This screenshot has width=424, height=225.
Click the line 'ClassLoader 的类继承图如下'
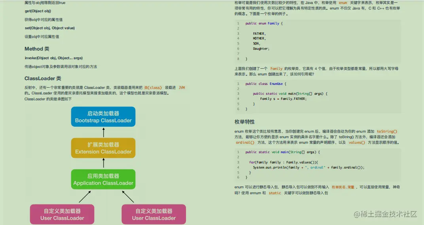[48, 99]
